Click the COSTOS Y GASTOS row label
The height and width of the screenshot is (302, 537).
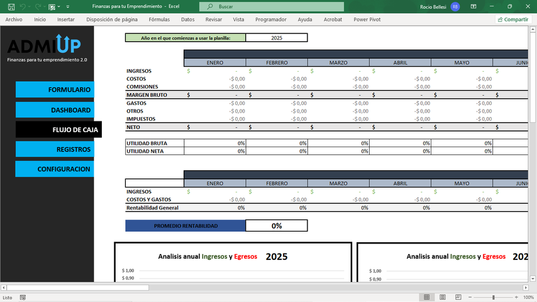[x=148, y=199]
